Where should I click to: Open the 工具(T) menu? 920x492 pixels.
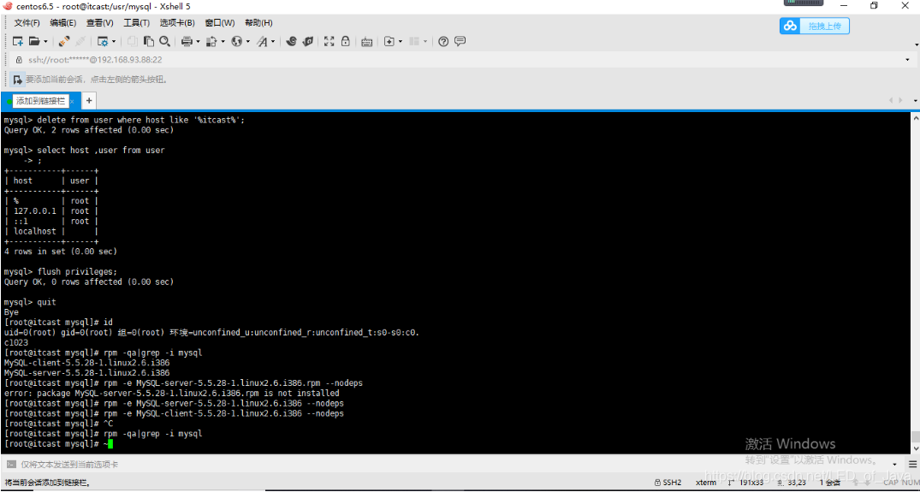click(136, 23)
